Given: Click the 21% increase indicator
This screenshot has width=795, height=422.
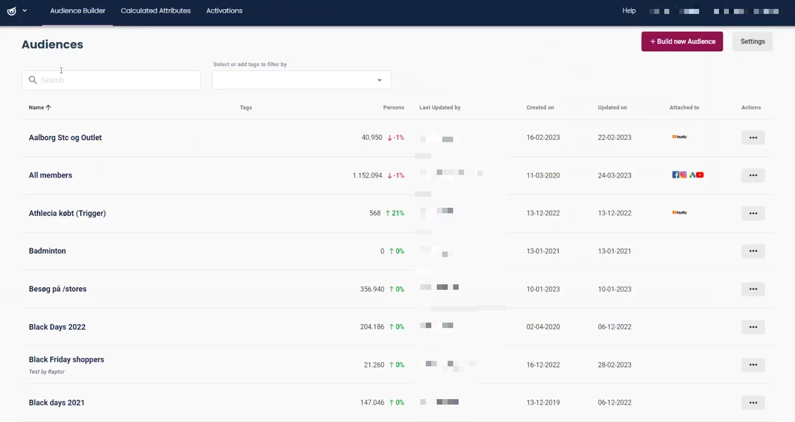Looking at the screenshot, I should coord(395,213).
